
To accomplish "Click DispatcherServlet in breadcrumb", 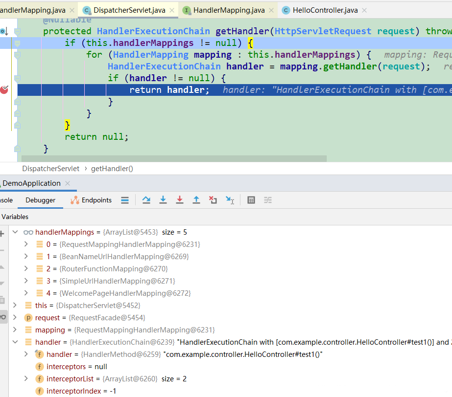I will point(51,169).
